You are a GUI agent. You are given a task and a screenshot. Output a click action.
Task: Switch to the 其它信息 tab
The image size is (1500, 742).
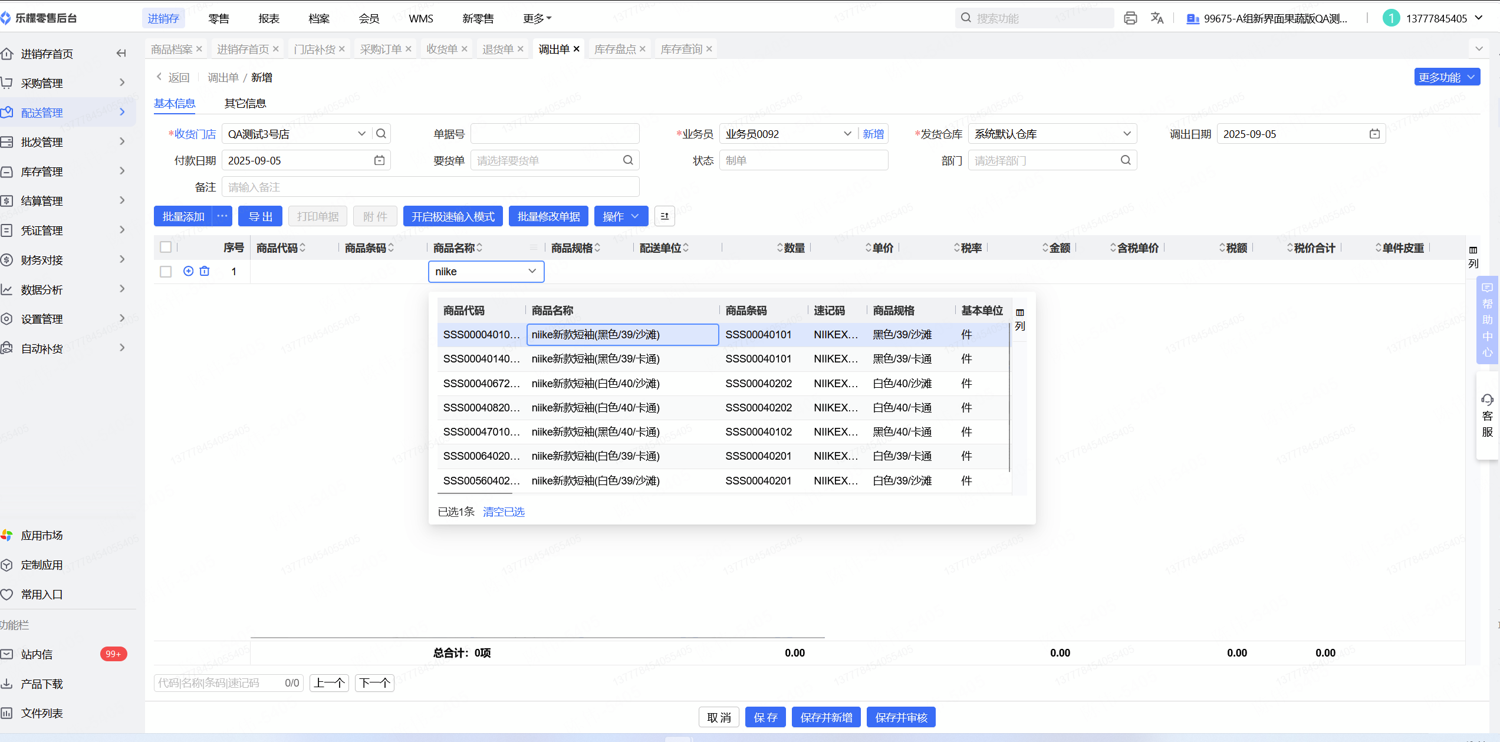[245, 104]
